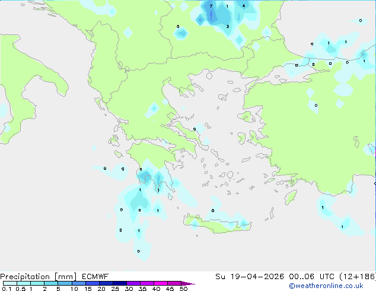376x291 pixels.
Task: Select legend swatch between 30 and 35
Action: (133, 283)
